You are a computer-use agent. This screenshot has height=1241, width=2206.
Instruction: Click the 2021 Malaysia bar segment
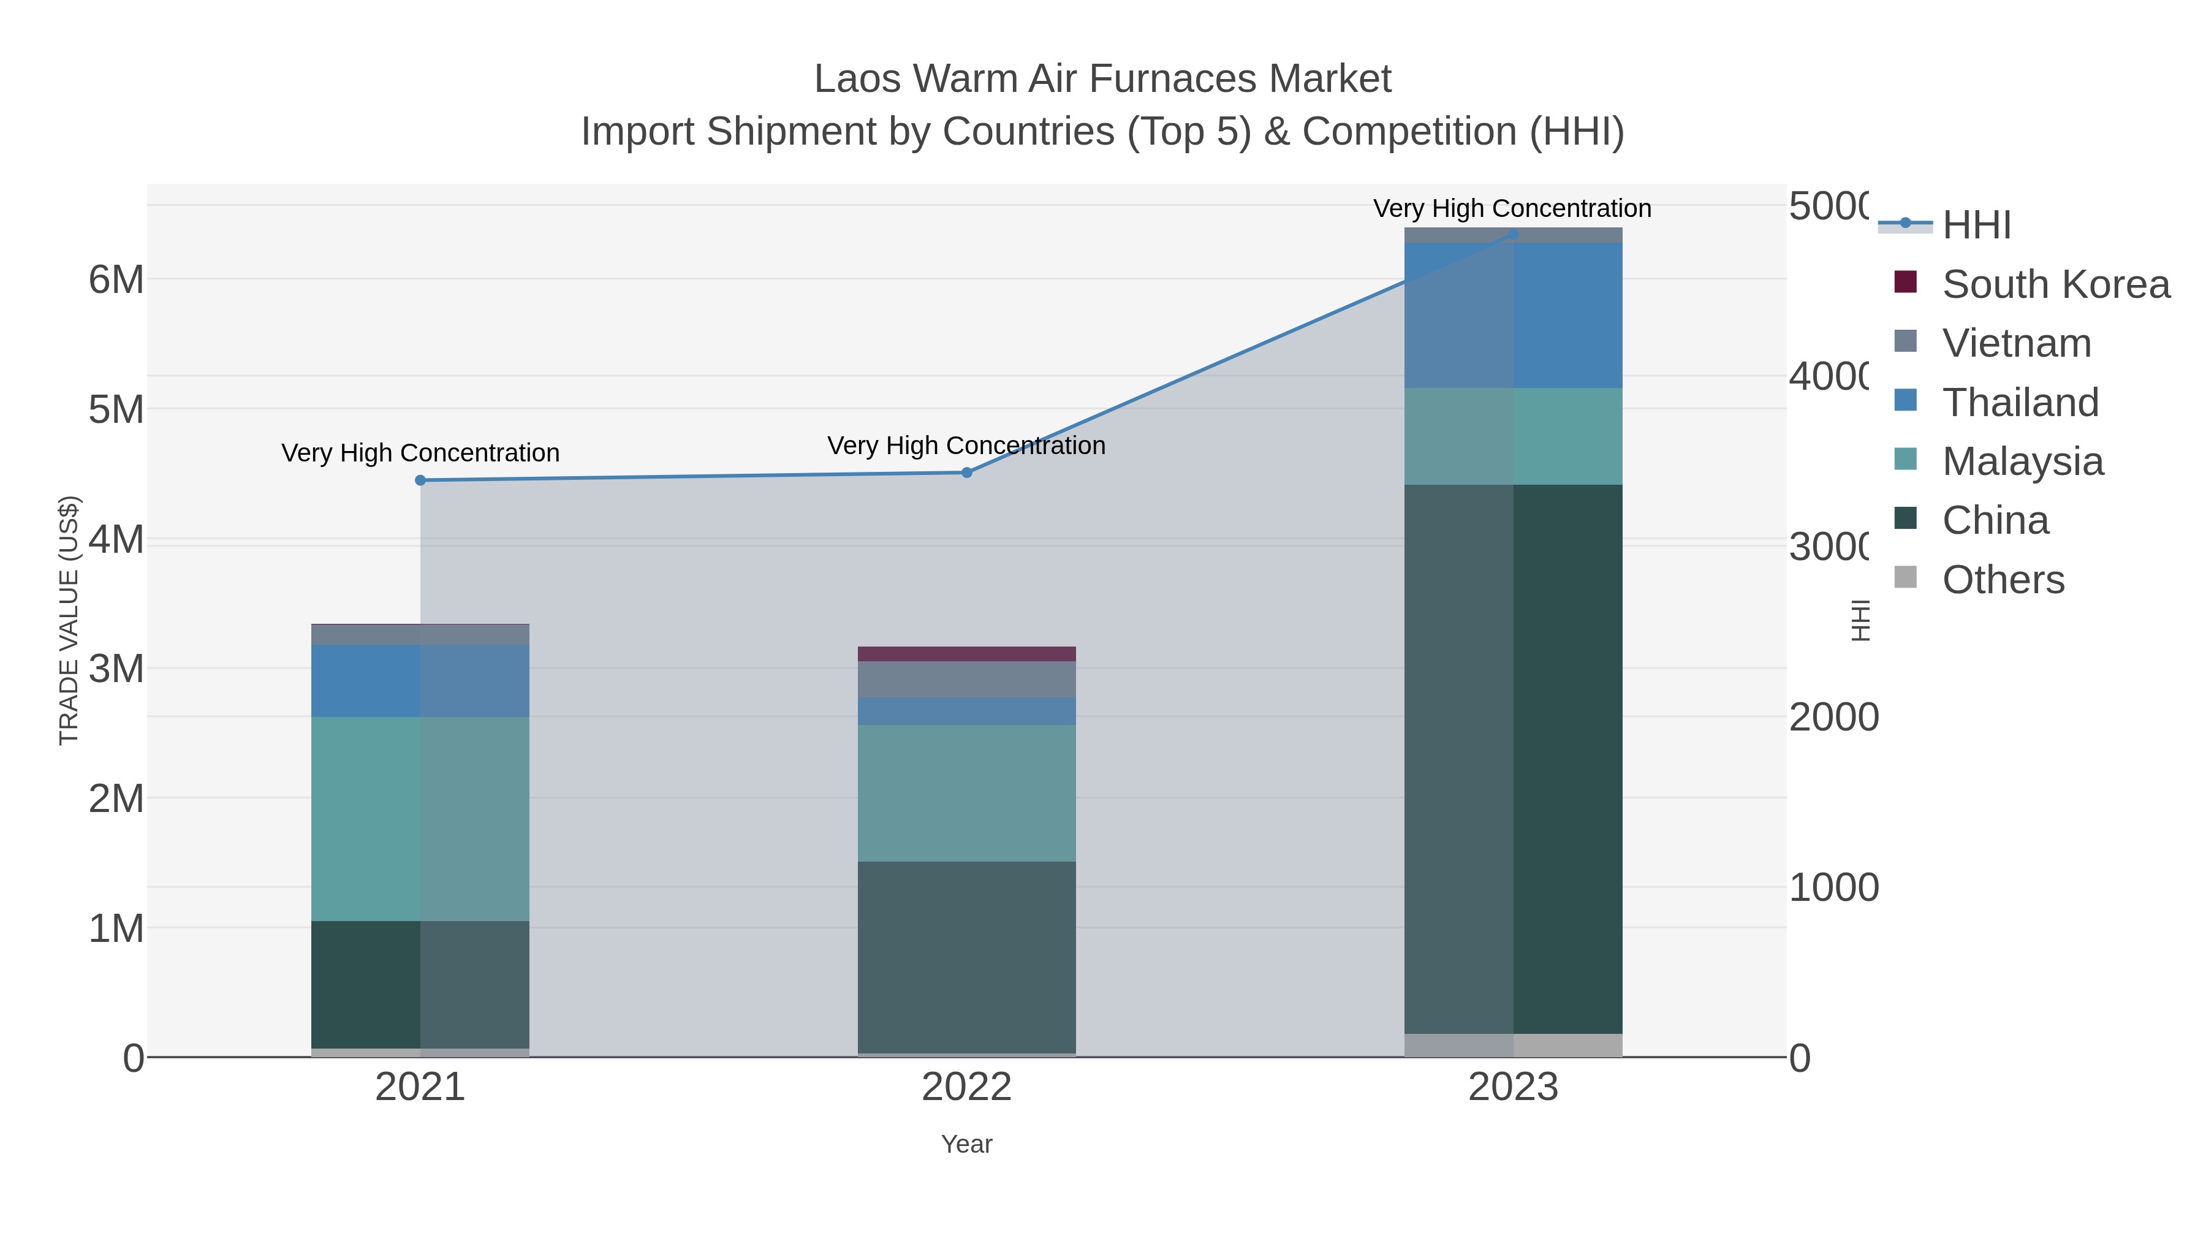[420, 819]
